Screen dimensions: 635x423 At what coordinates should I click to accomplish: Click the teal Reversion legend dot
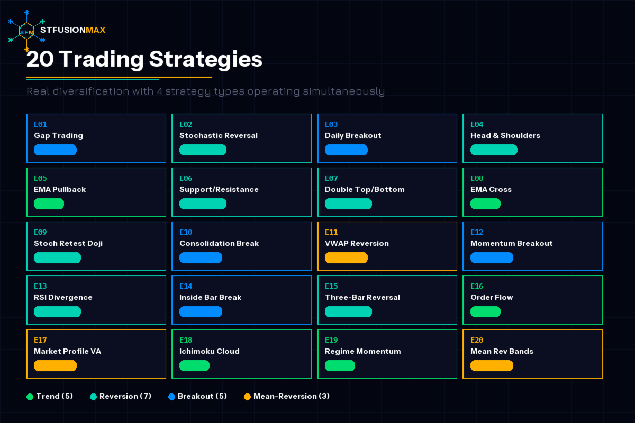pyautogui.click(x=93, y=397)
